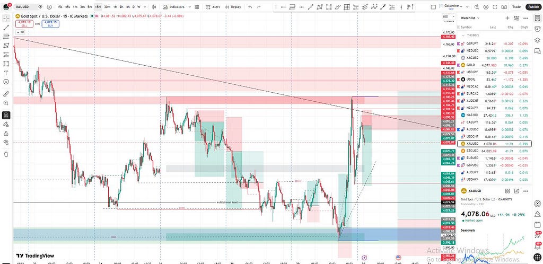Add a symbol to the watchlist
The width and height of the screenshot is (543, 264).
tap(507, 18)
